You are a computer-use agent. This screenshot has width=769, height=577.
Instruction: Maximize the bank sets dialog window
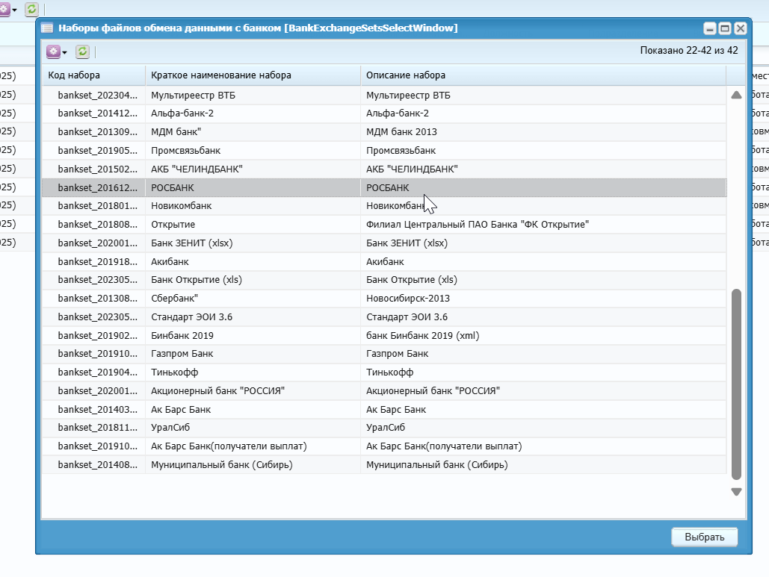point(725,28)
